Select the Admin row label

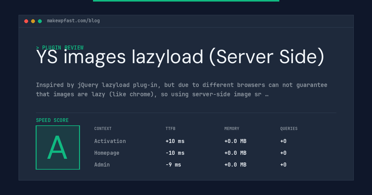point(102,165)
